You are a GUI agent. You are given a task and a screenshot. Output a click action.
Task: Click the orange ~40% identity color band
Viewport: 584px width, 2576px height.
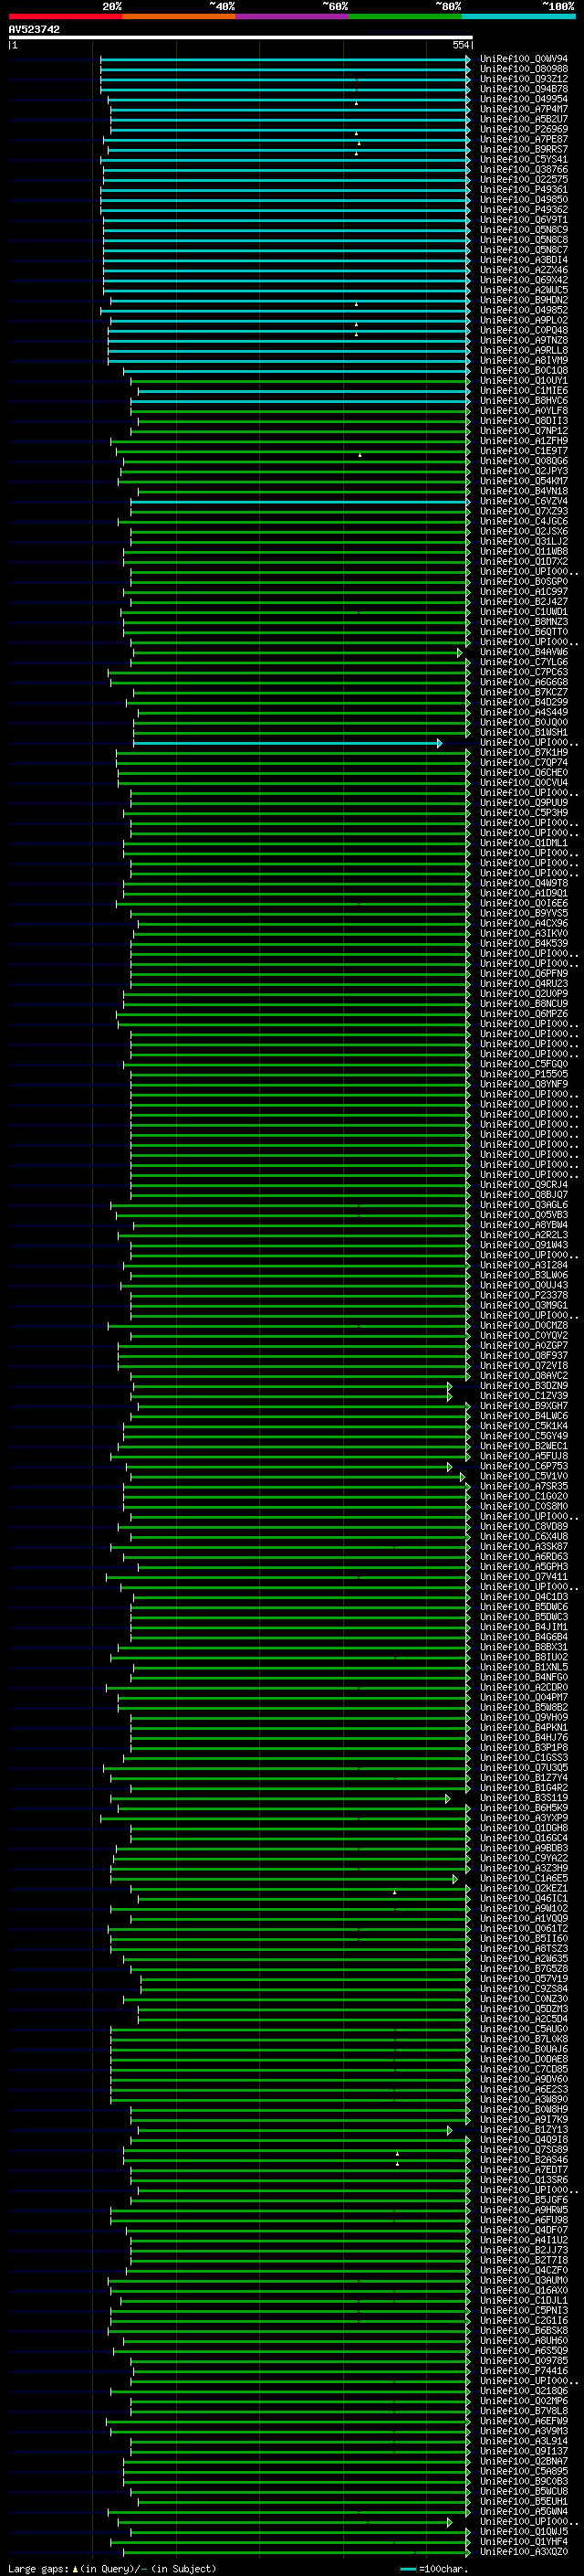point(179,16)
